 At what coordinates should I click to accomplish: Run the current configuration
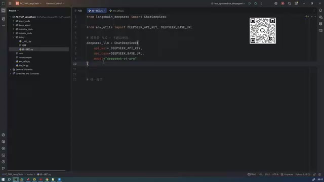250,4
